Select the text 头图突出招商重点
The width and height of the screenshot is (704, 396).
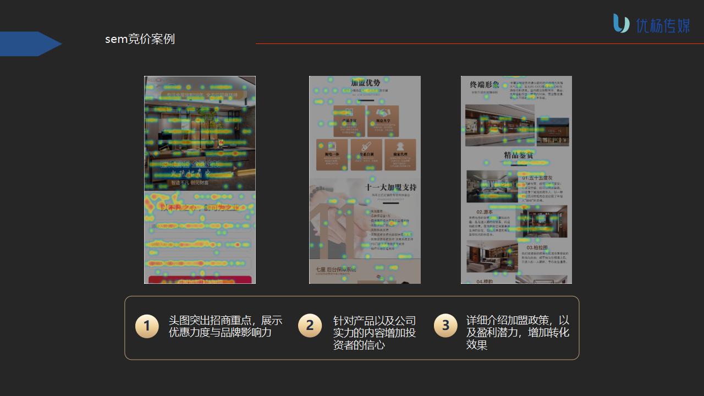point(211,320)
